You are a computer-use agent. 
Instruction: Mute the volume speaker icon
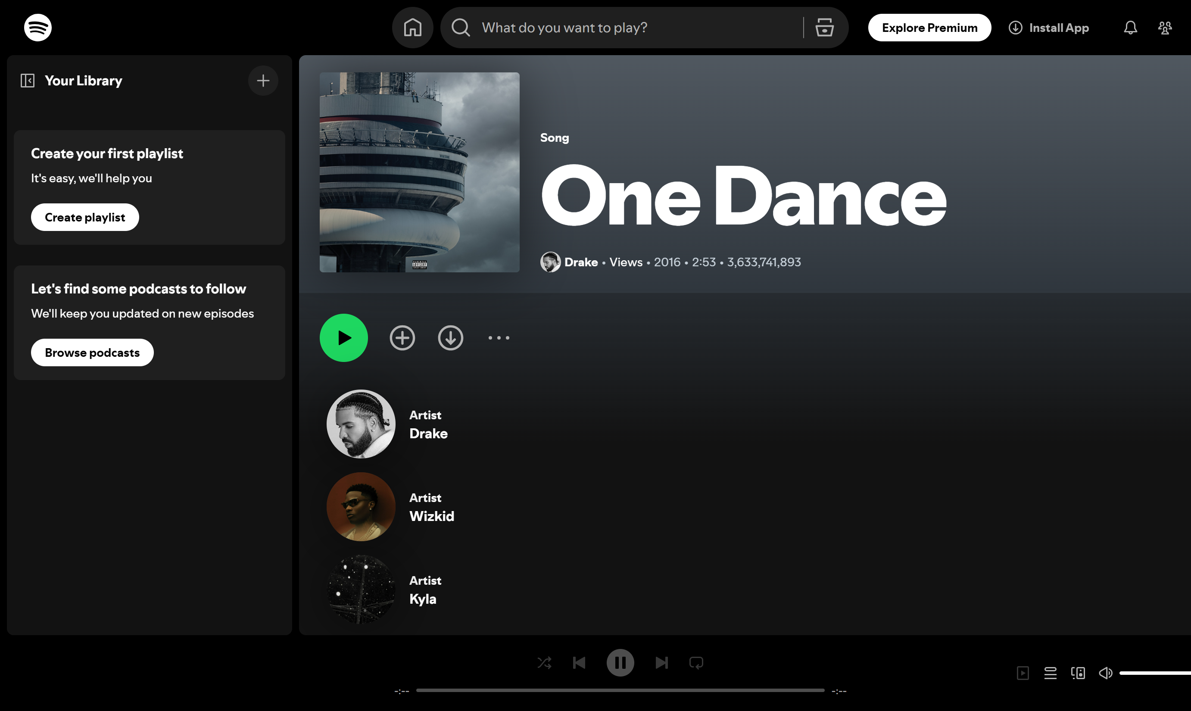[x=1106, y=673]
